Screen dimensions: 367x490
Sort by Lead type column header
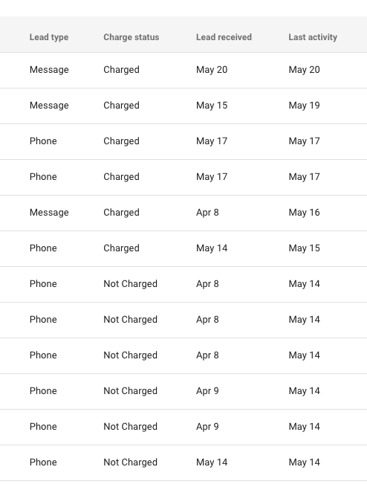(49, 37)
